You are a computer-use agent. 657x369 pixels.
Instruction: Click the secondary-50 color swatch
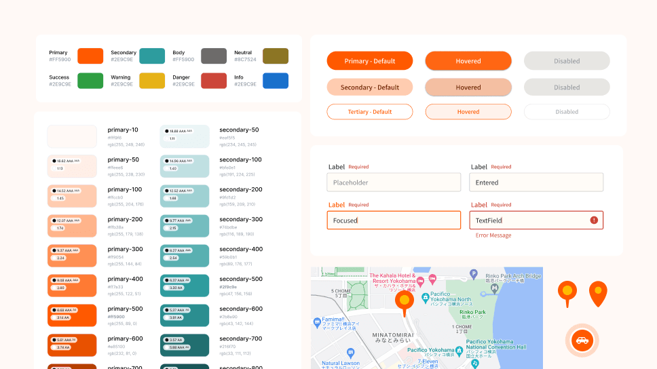[185, 136]
